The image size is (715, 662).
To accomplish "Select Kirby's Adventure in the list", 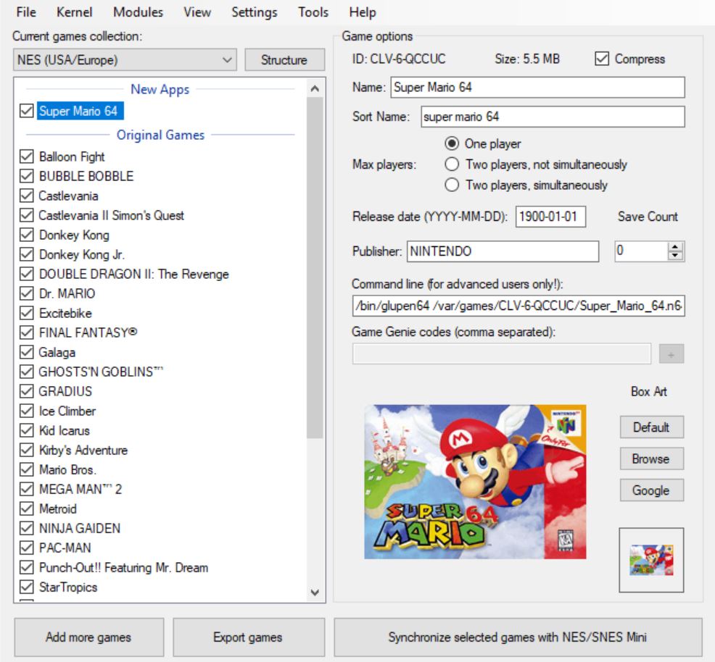I will pyautogui.click(x=83, y=451).
